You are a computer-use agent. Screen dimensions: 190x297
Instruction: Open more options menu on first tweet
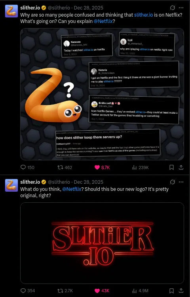[x=181, y=8]
